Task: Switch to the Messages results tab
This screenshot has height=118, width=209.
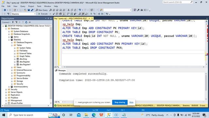Action: pyautogui.click(x=60, y=70)
